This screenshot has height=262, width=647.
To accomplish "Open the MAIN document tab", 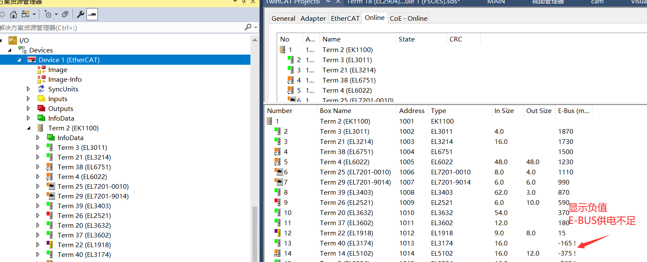I will tap(496, 2).
